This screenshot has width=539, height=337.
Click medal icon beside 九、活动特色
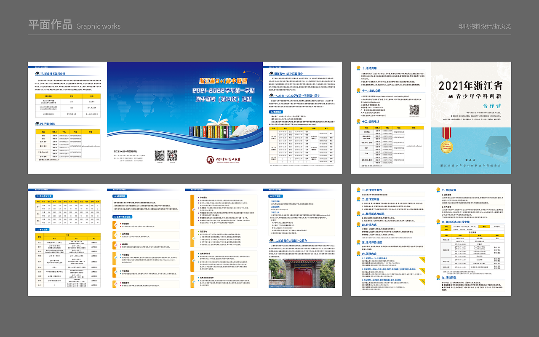(438, 277)
